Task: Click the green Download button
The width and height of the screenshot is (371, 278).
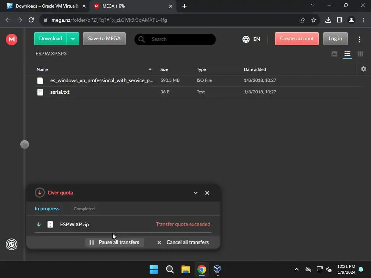Action: point(50,39)
